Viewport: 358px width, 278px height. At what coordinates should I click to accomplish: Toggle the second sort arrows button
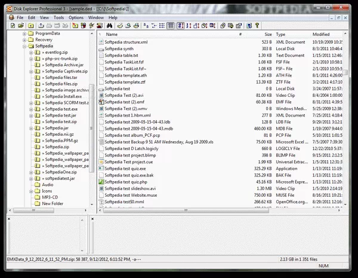(189, 26)
